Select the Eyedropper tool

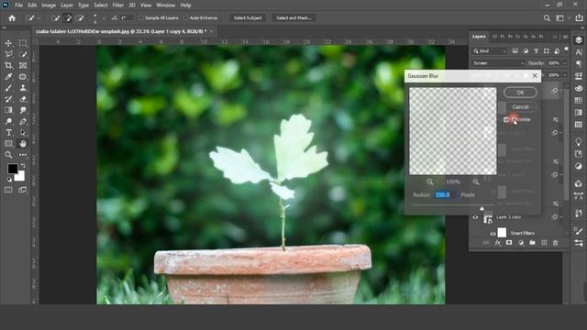click(x=8, y=77)
